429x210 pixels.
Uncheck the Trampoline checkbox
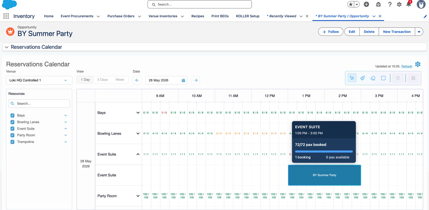point(12,142)
